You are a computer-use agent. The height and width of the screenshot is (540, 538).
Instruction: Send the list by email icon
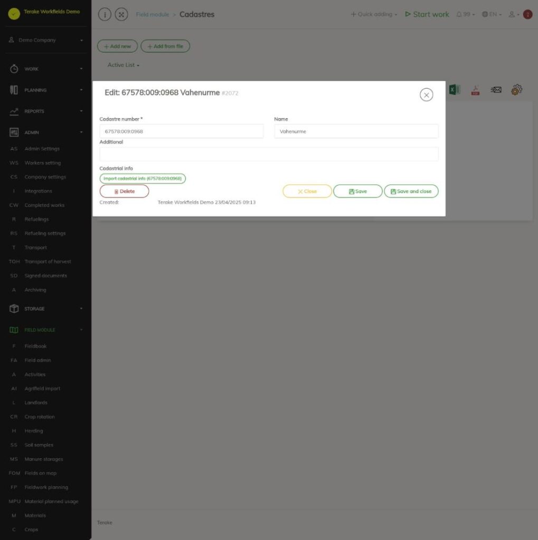coord(496,90)
